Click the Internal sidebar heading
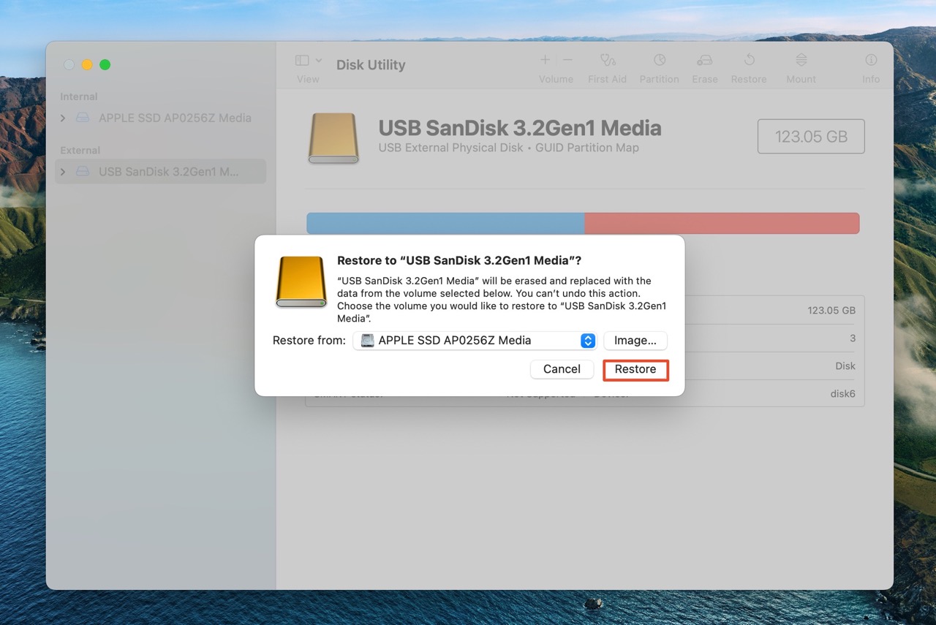936x625 pixels. coord(79,96)
